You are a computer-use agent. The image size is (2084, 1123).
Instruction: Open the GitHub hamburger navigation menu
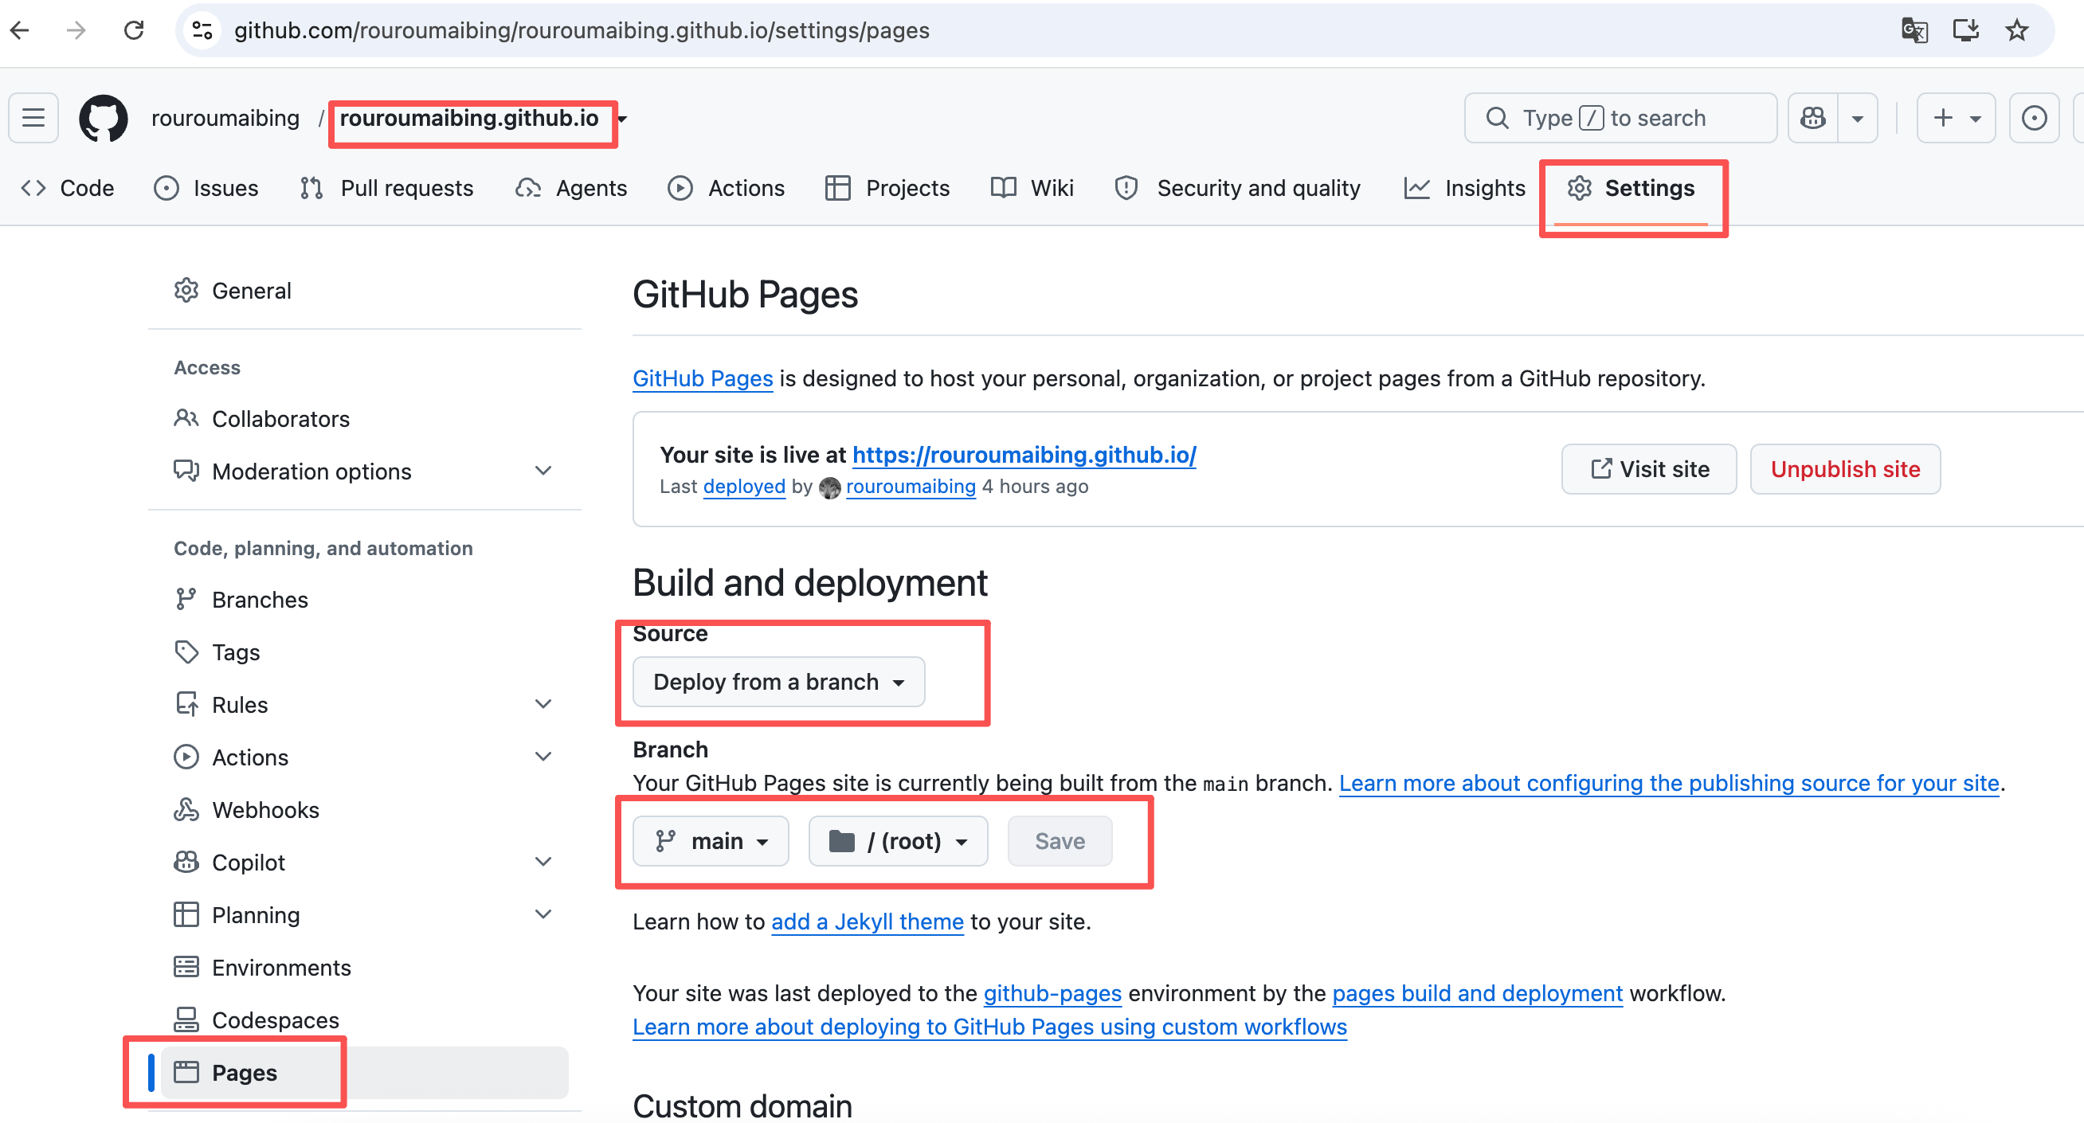tap(33, 118)
